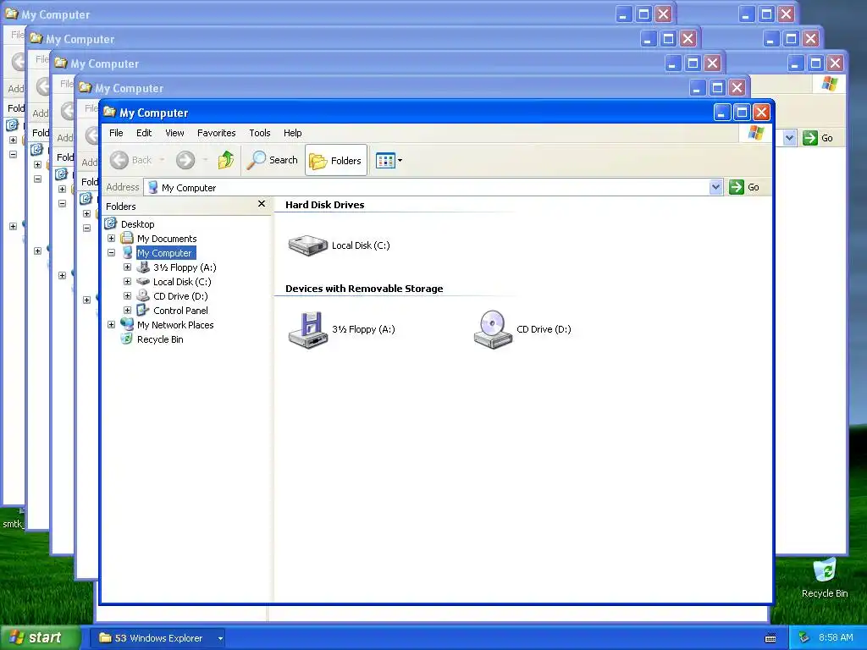Click the Go button in the front window
The width and height of the screenshot is (867, 650).
pos(745,187)
